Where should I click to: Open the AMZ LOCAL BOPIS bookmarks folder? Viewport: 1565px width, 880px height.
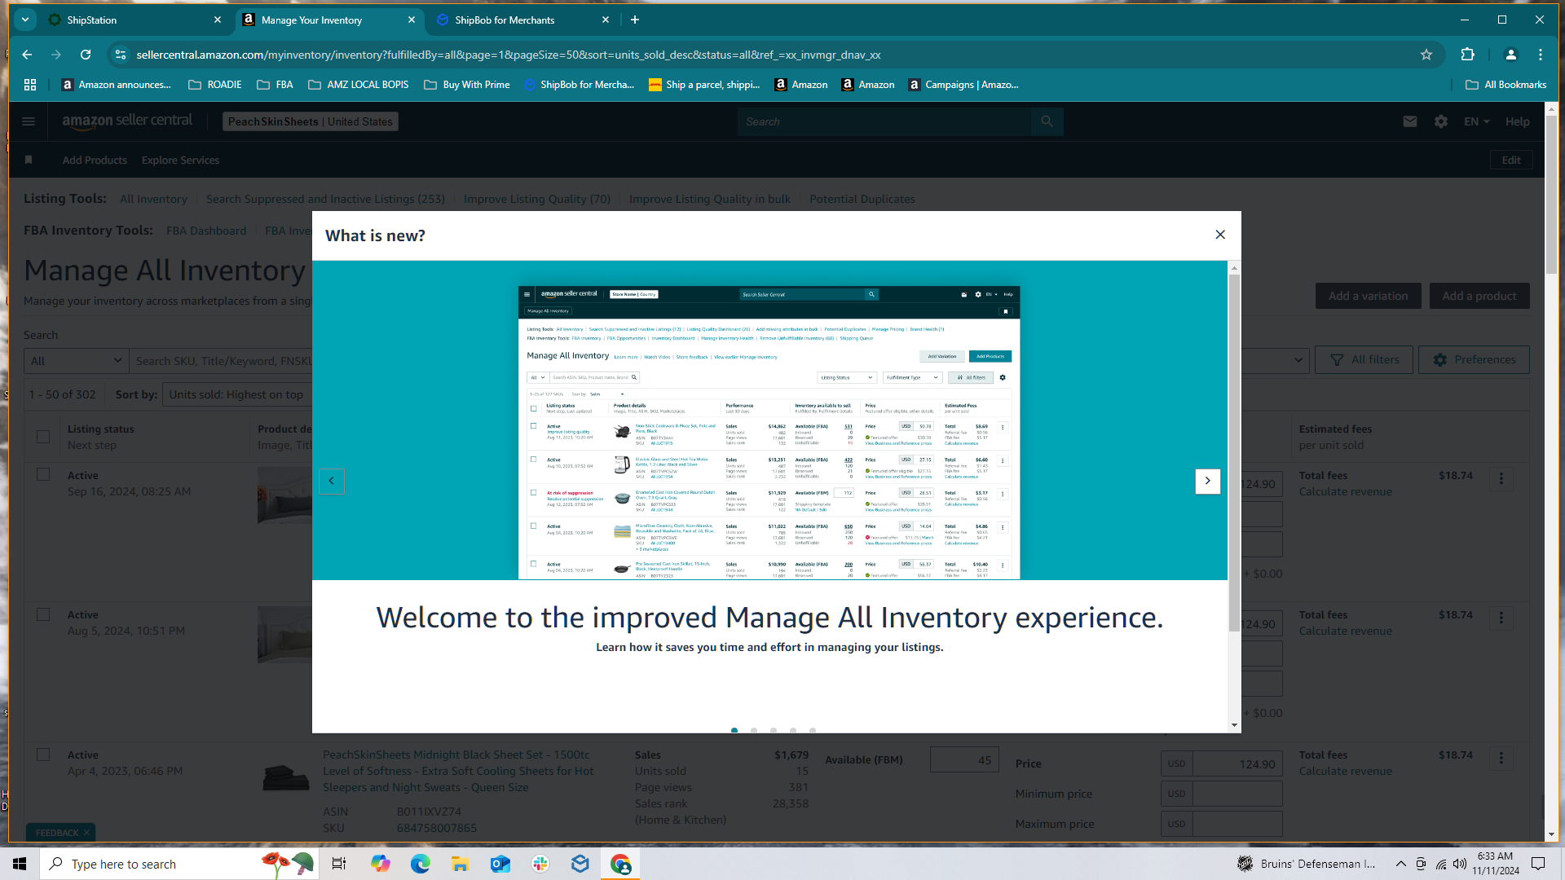358,85
